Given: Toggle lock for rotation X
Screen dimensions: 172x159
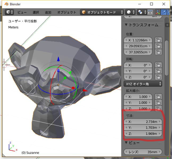Looking at the screenshot, I should pyautogui.click(x=158, y=65).
